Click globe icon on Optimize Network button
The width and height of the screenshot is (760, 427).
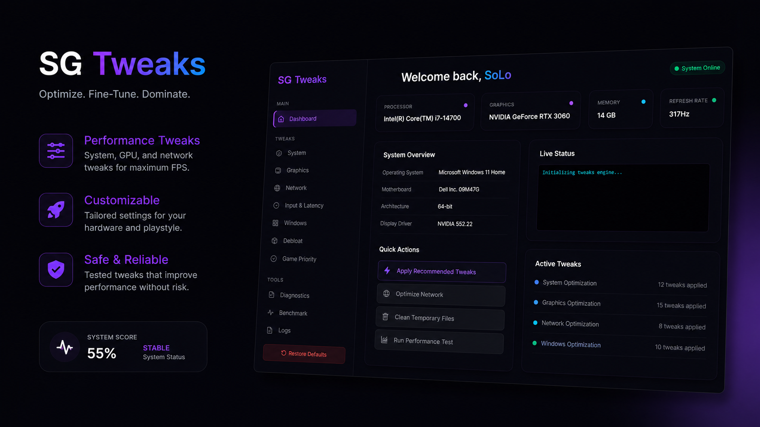pos(386,294)
